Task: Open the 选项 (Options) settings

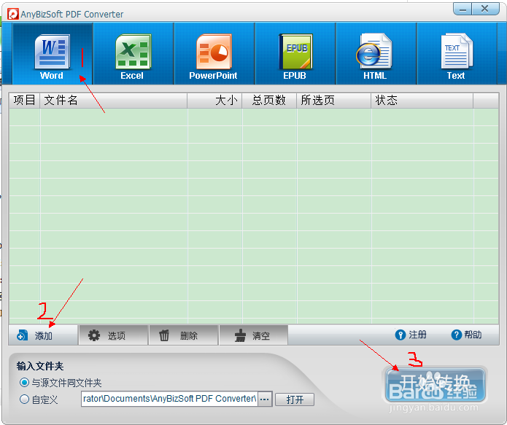Action: tap(114, 335)
